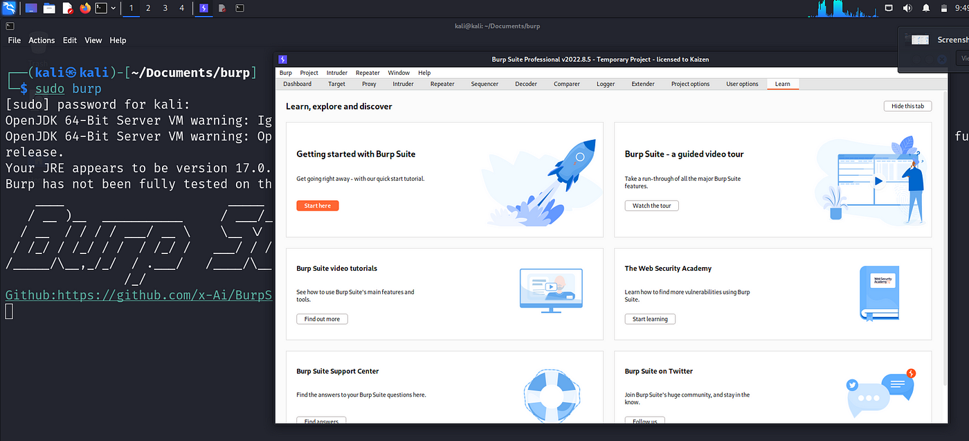The height and width of the screenshot is (441, 969).
Task: Expand the terminal launcher dropdown arrow
Action: click(x=114, y=8)
